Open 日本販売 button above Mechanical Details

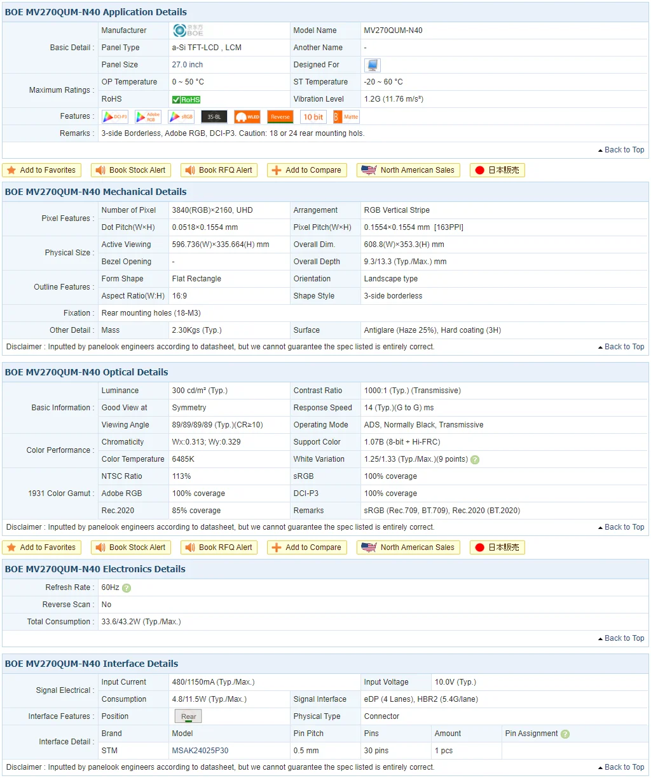[497, 170]
